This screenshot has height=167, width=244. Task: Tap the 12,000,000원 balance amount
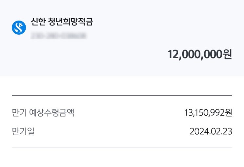click(200, 54)
